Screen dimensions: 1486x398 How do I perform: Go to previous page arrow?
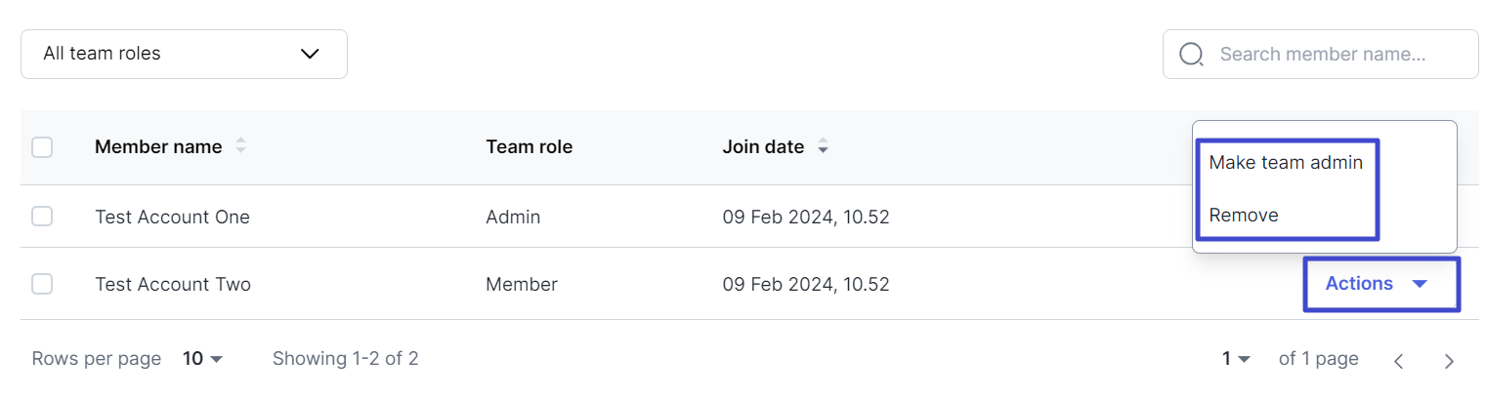1398,360
